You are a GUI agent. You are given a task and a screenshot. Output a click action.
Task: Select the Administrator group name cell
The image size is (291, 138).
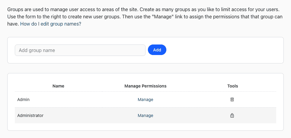pyautogui.click(x=58, y=115)
